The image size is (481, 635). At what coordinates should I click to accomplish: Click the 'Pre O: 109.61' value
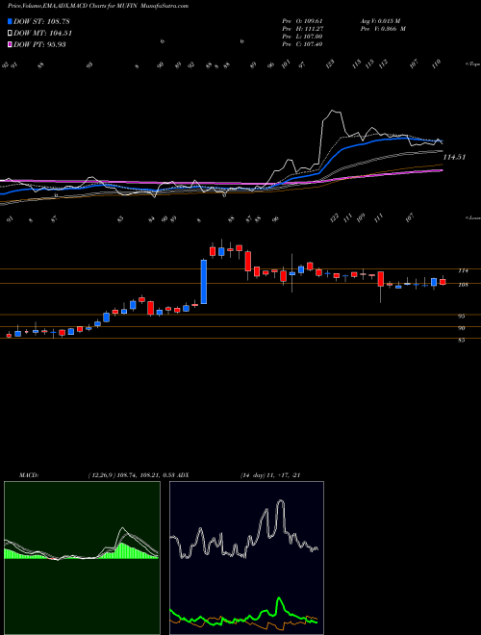[302, 21]
